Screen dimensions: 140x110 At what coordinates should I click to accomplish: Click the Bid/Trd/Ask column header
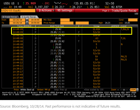tap(57, 26)
